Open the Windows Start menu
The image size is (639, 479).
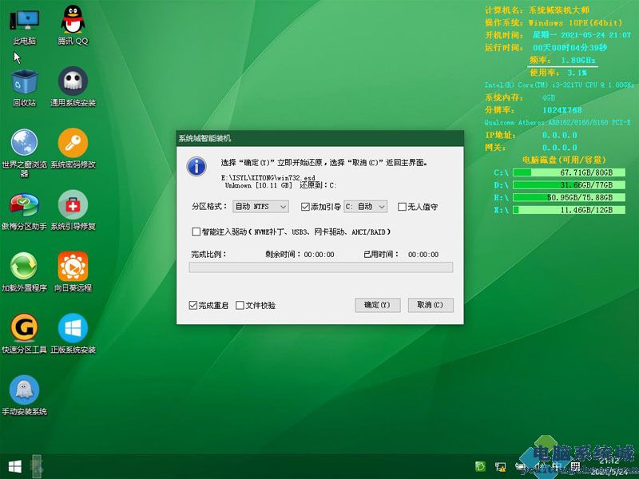(15, 467)
